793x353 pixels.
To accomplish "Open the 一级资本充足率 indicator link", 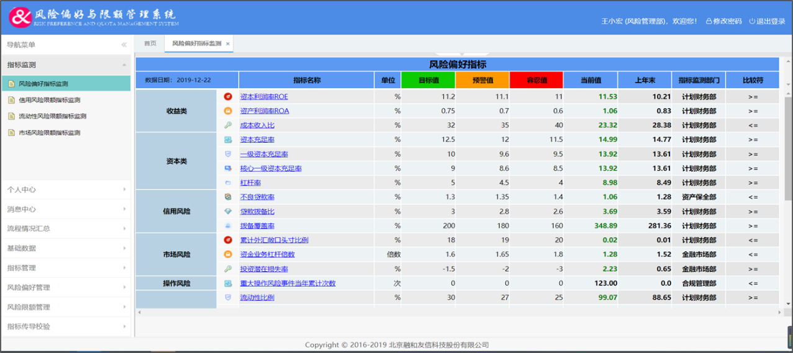I will coord(264,154).
